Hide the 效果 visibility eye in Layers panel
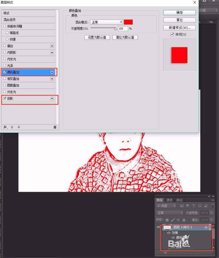219x258 pixels. coord(168,233)
